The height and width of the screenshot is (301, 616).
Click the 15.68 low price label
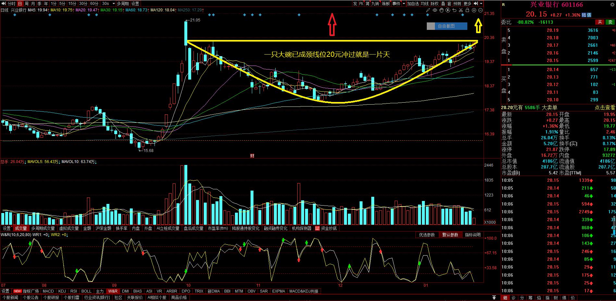pos(149,151)
